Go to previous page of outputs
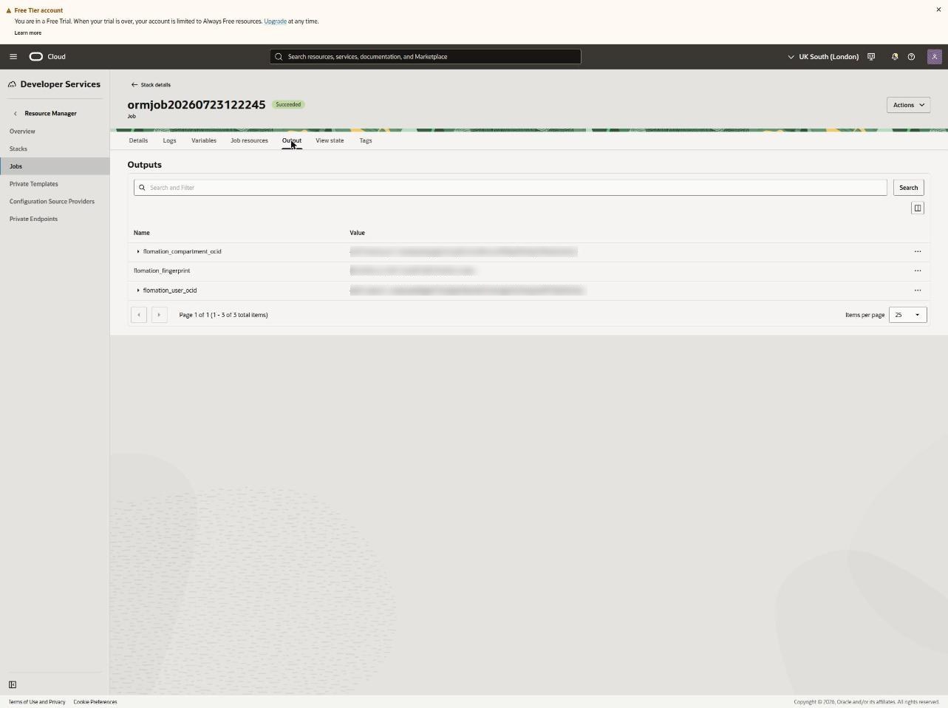 [139, 315]
